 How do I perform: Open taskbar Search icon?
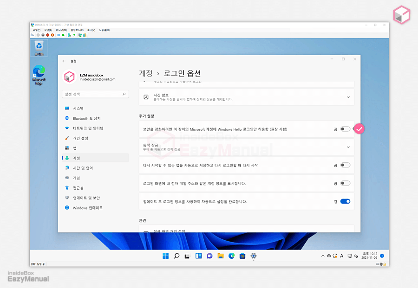(176, 256)
